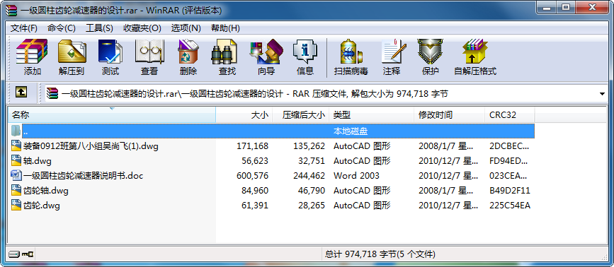
Task: Show archive 信息 (Info) icon
Action: (x=305, y=57)
